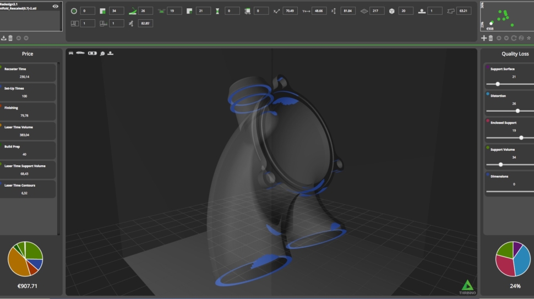Select the side car view icon in viewport
The height and width of the screenshot is (299, 534).
point(80,53)
